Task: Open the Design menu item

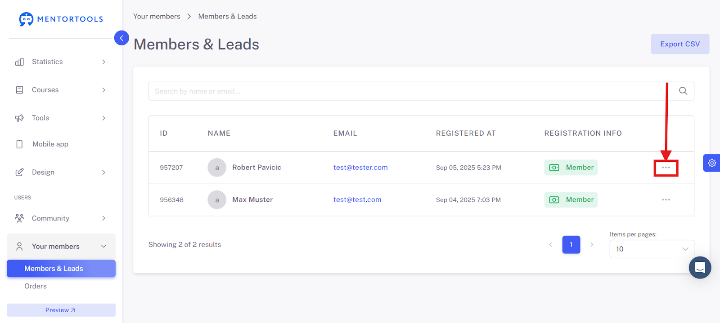Action: pos(61,173)
